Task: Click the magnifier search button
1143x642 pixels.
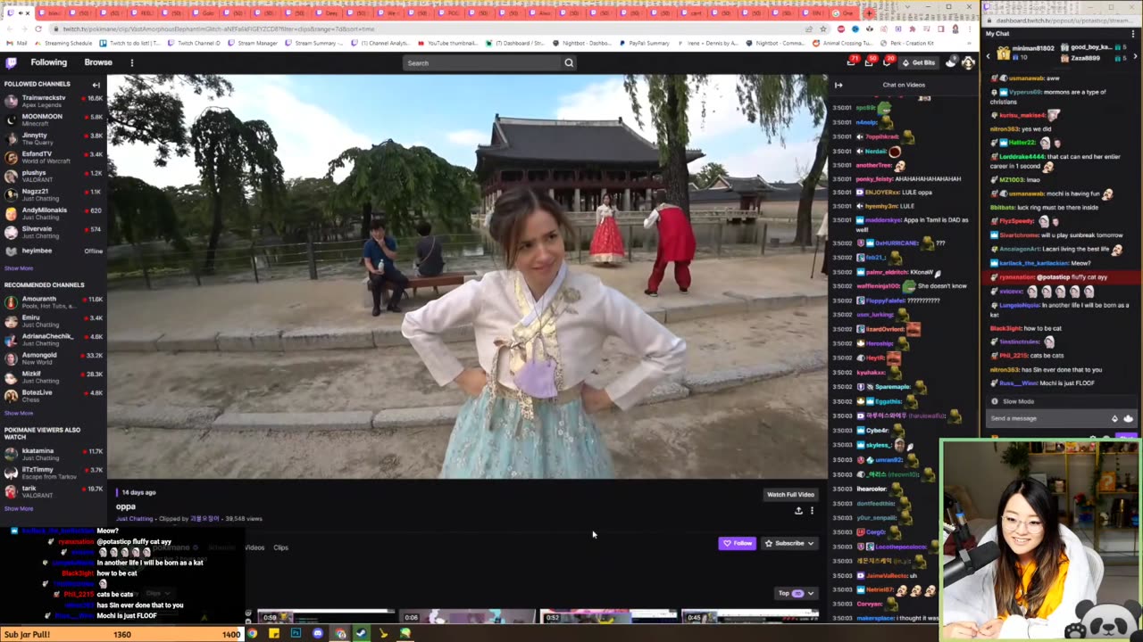Action: pyautogui.click(x=568, y=62)
